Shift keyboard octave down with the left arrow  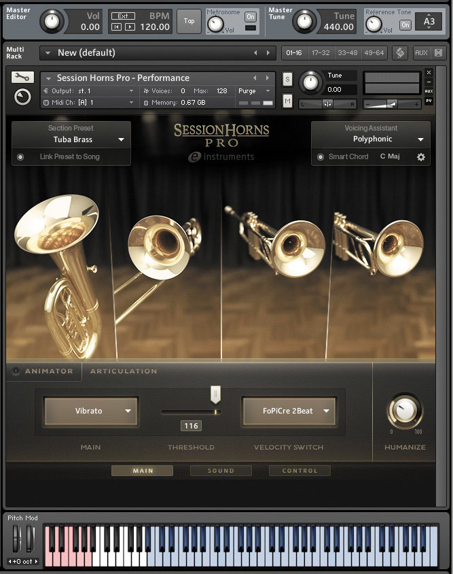pos(10,561)
